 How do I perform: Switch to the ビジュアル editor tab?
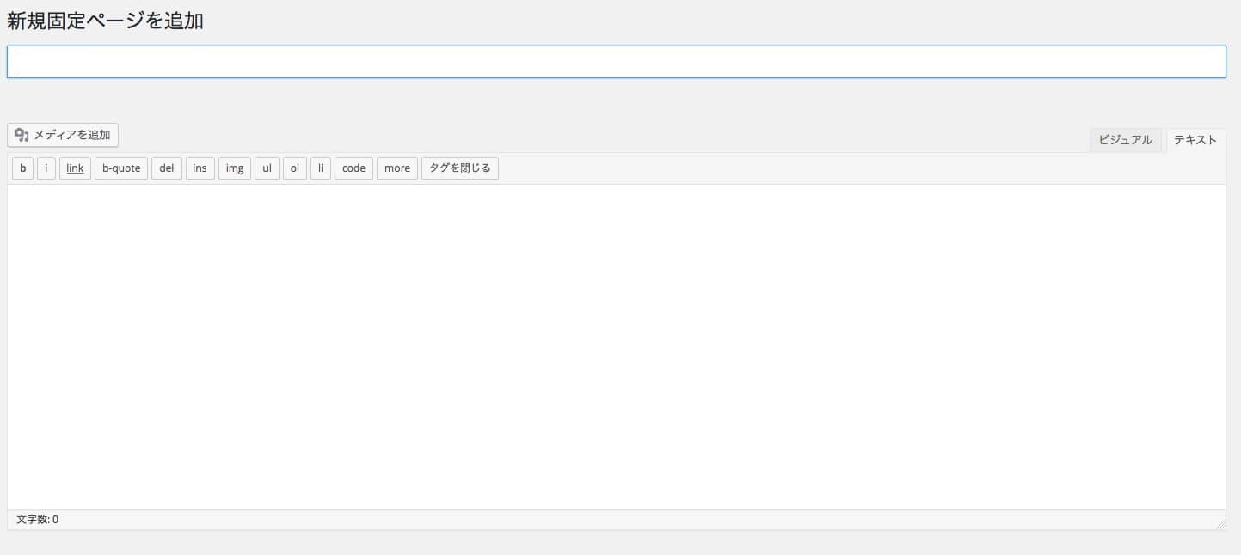pyautogui.click(x=1125, y=140)
